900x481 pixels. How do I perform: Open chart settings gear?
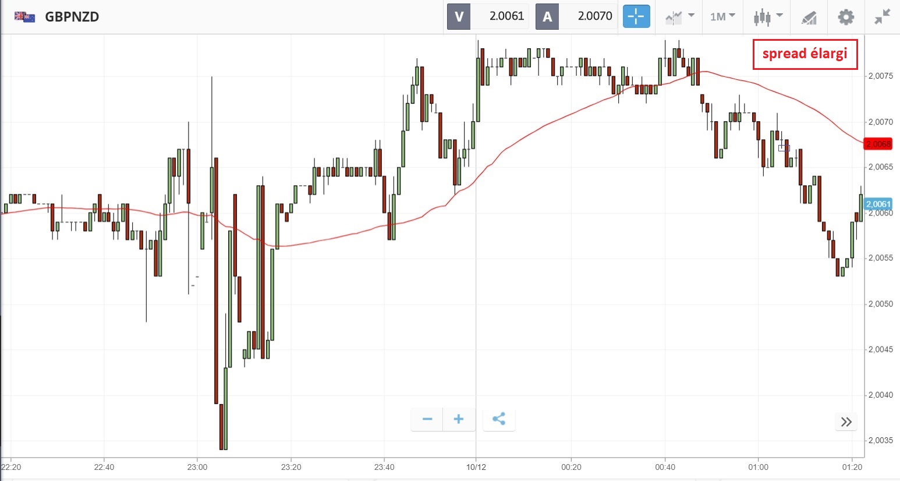845,16
